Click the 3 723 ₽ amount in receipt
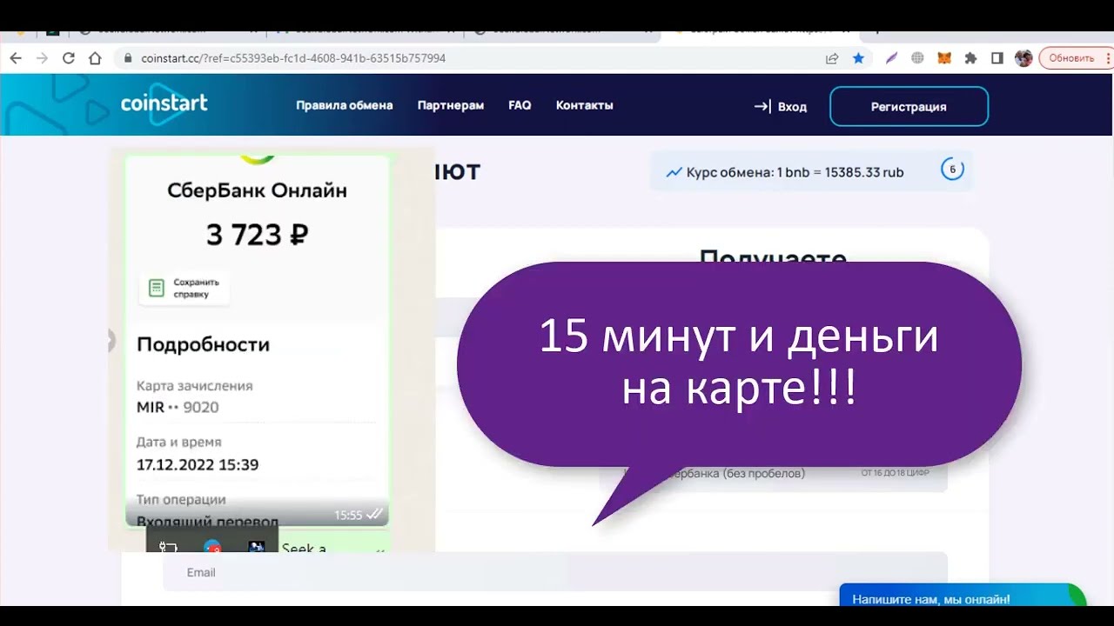This screenshot has width=1114, height=626. pyautogui.click(x=258, y=235)
